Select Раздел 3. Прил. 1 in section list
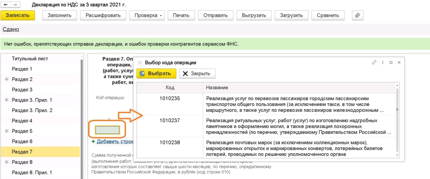 pos(32,100)
